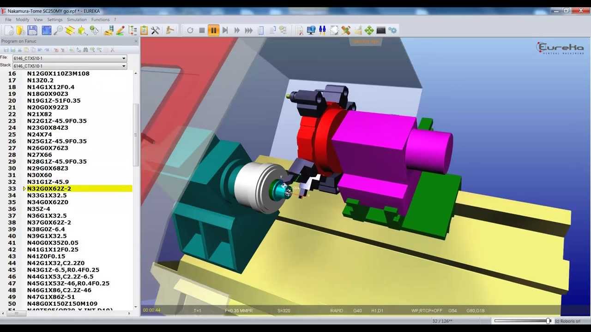The image size is (591, 332).
Task: Save project with floppy disk icon
Action: [x=32, y=30]
